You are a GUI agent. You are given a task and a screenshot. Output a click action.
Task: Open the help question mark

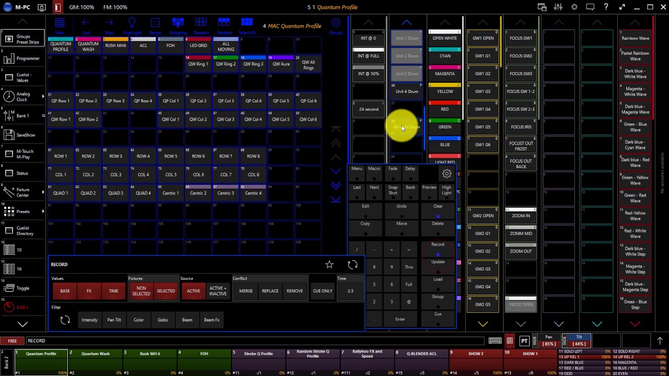click(x=606, y=7)
